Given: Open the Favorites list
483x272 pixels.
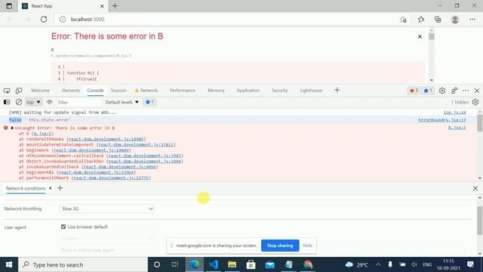Looking at the screenshot, I should [421, 20].
